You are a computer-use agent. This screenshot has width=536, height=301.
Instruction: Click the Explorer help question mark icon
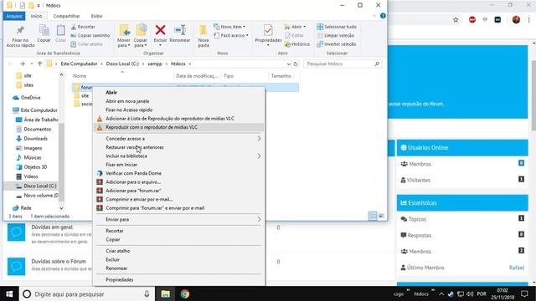point(383,16)
